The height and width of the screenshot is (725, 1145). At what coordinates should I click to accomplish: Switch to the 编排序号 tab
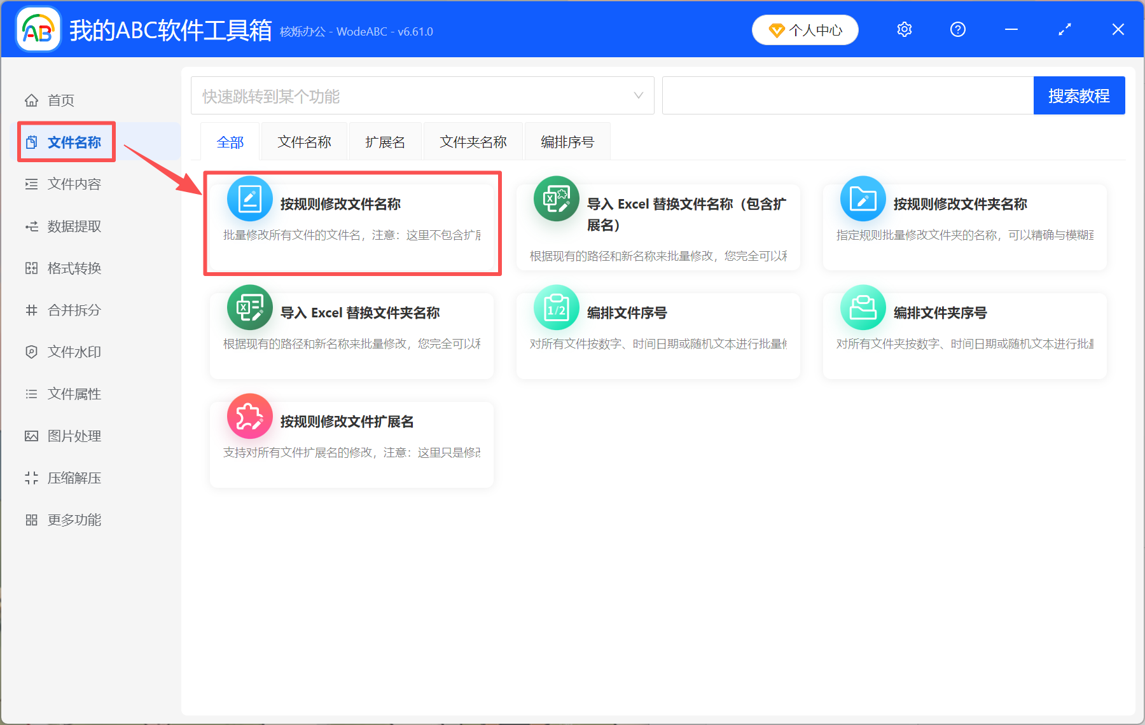pos(567,141)
